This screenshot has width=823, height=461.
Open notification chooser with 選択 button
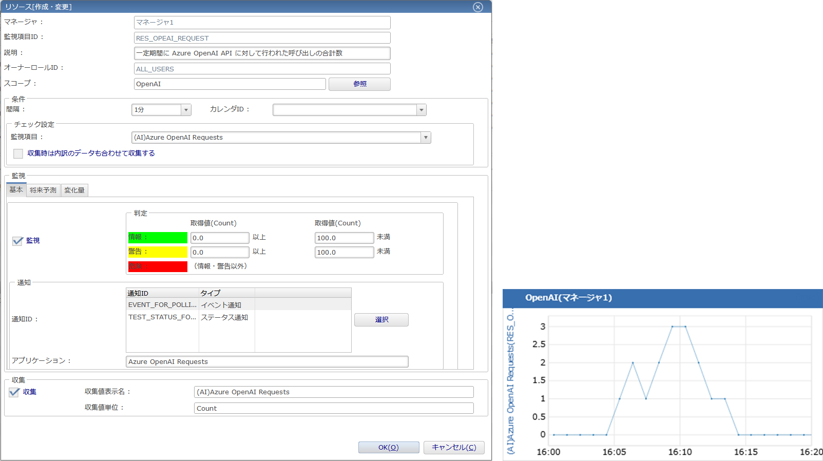pyautogui.click(x=381, y=320)
